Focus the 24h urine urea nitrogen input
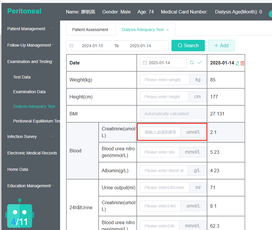The width and height of the screenshot is (272, 230). point(159,226)
